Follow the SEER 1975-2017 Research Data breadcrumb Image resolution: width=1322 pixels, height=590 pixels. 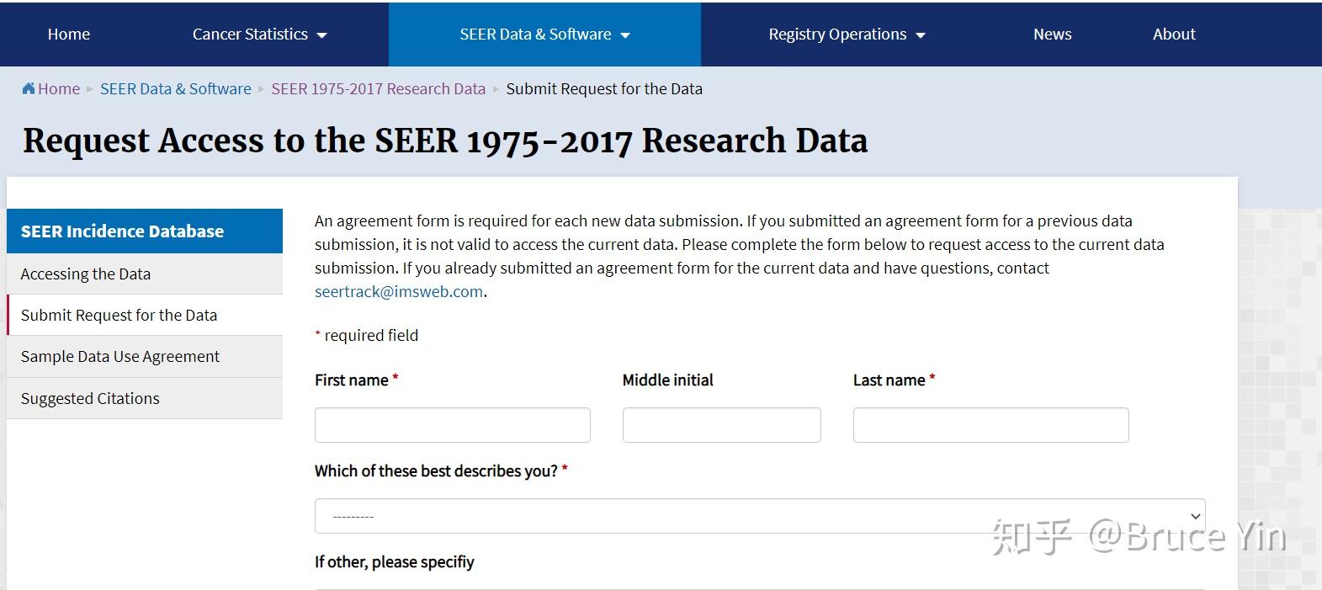[378, 88]
